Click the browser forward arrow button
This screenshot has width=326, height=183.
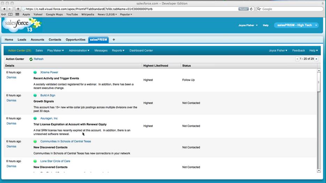pyautogui.click(x=9, y=9)
